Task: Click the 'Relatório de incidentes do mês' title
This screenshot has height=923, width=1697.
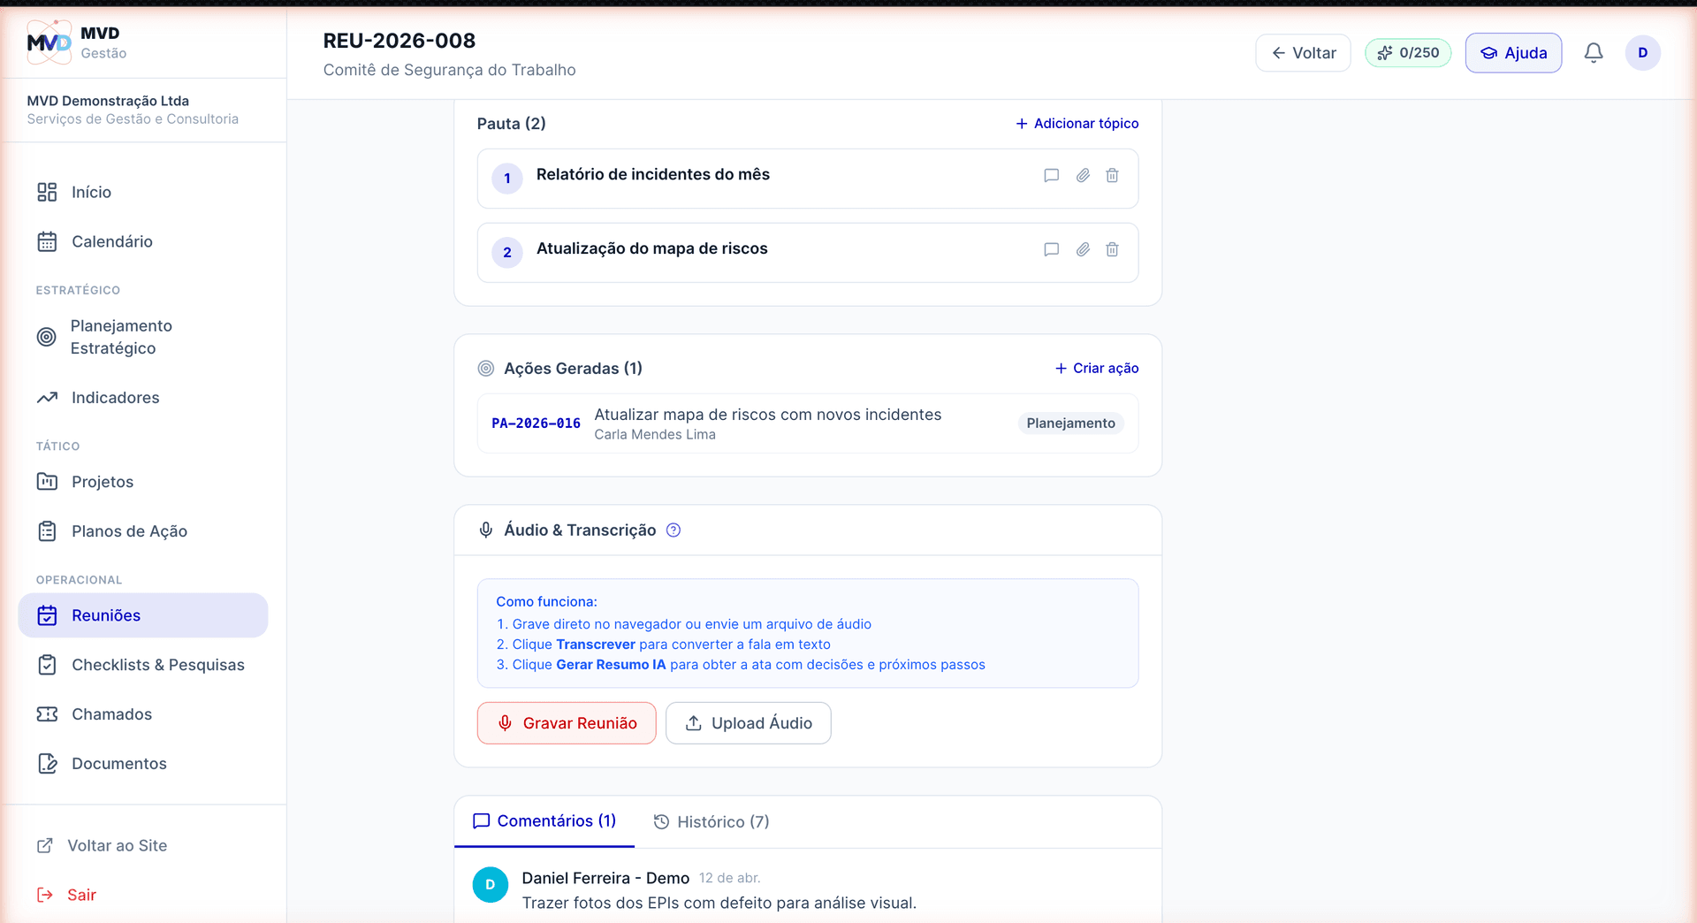Action: [x=653, y=175]
